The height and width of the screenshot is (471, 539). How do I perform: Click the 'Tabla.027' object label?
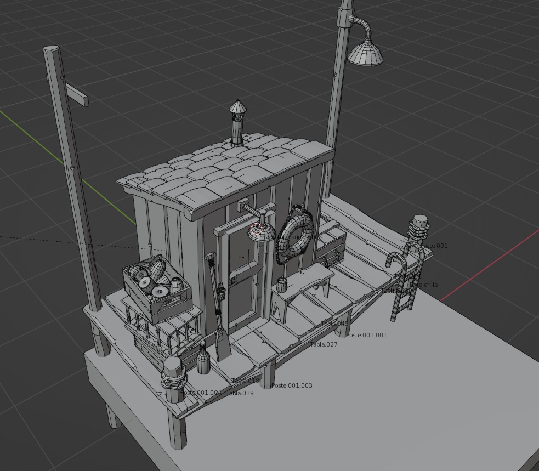tap(324, 344)
